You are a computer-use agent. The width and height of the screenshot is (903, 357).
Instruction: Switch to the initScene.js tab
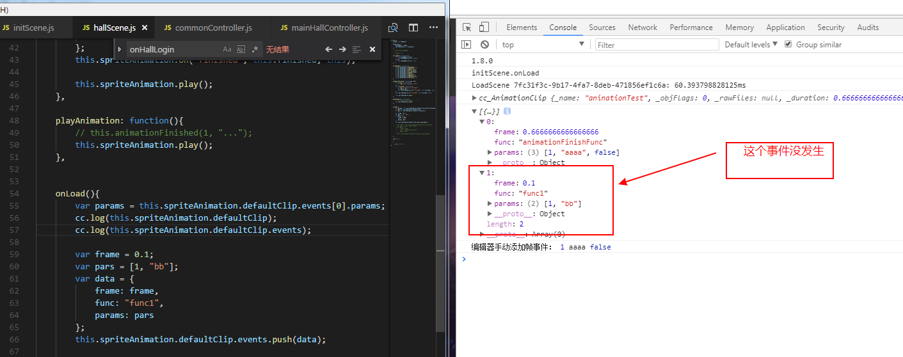pyautogui.click(x=34, y=28)
